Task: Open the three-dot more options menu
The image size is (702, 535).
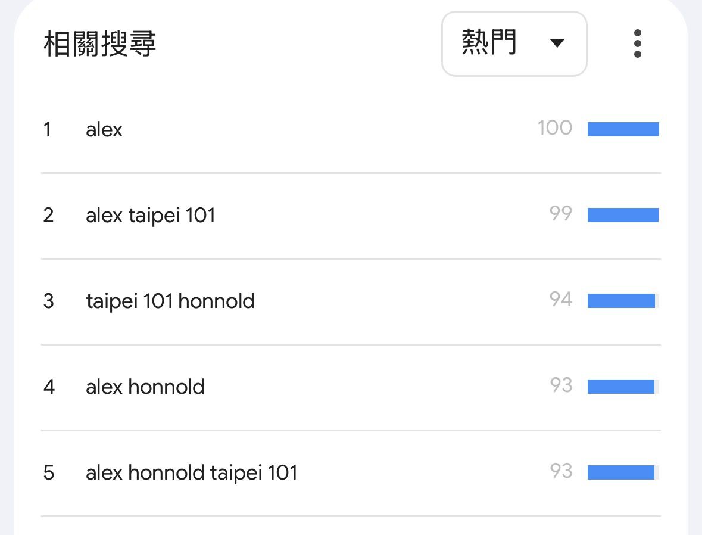Action: 638,43
